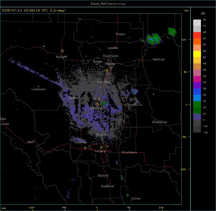Click the Didsbury town label
Viewport: 216px width, 211px height.
tap(96, 108)
